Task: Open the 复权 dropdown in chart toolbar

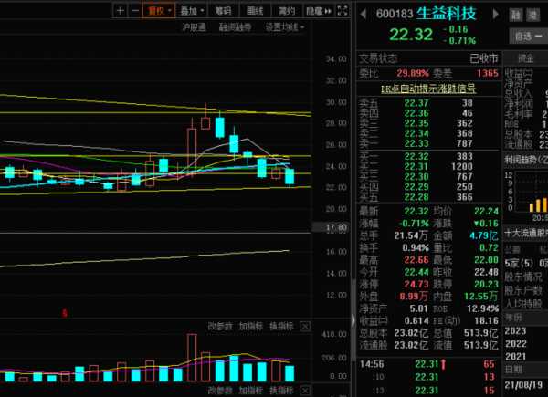Action: (159, 11)
